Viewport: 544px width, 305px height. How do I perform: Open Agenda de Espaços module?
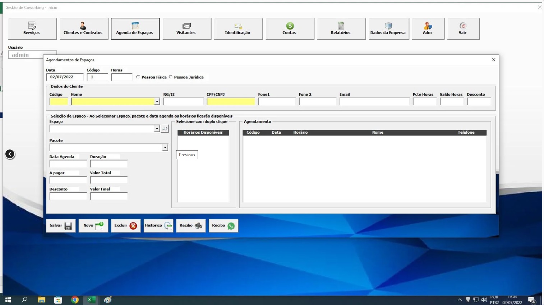[135, 29]
